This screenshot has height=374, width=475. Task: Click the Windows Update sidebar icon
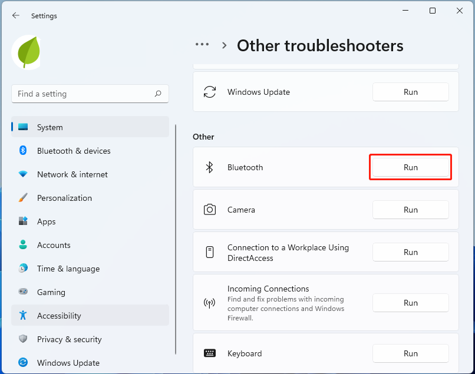click(23, 362)
